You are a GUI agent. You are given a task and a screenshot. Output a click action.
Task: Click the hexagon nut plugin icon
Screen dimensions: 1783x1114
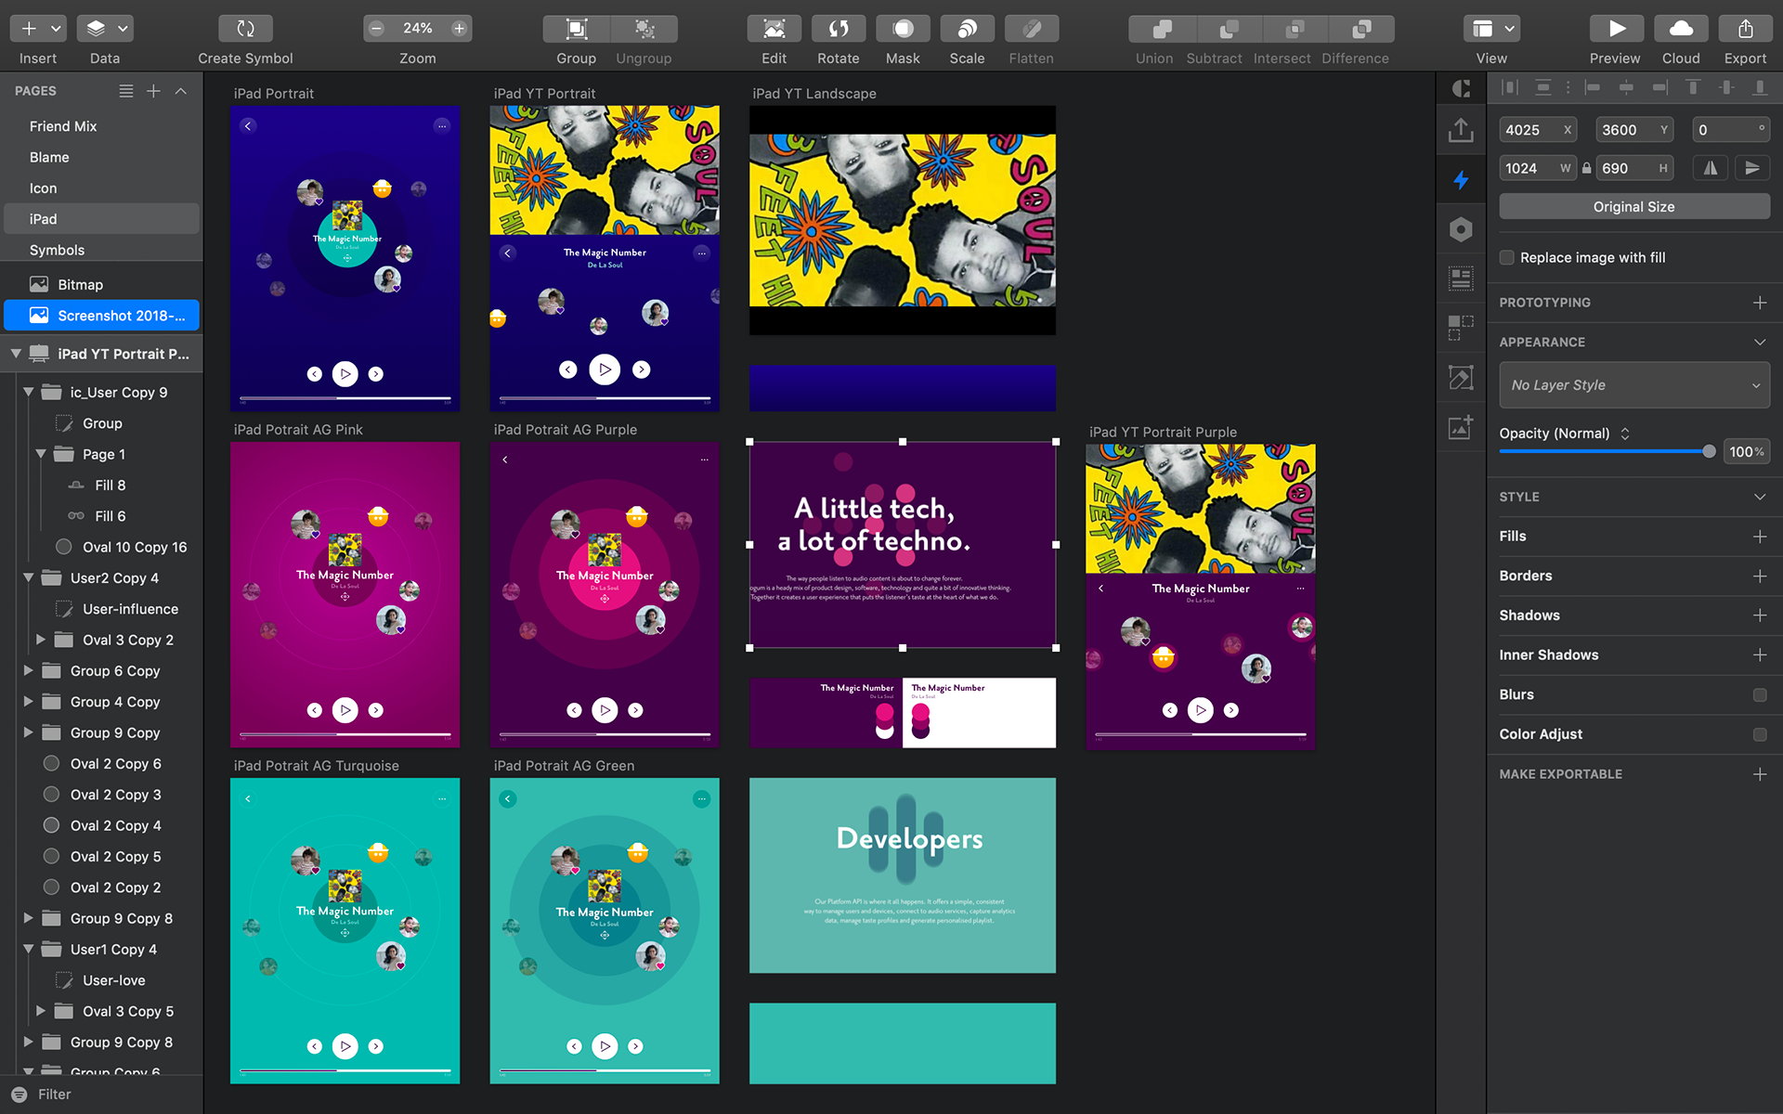click(x=1461, y=229)
